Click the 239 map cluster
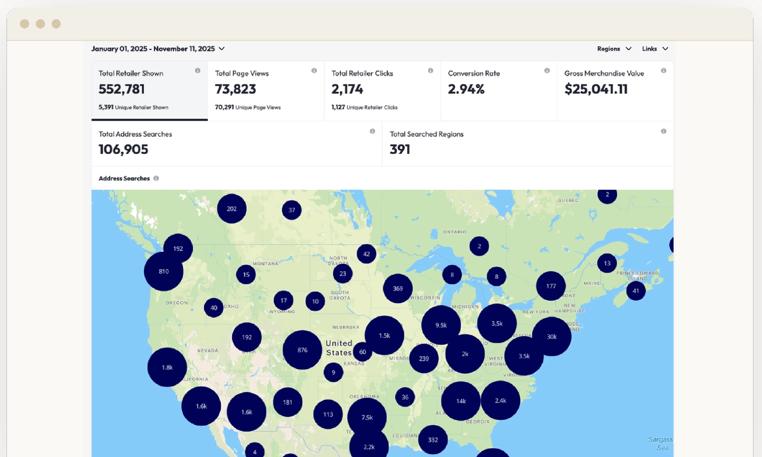This screenshot has height=457, width=762. (x=424, y=358)
